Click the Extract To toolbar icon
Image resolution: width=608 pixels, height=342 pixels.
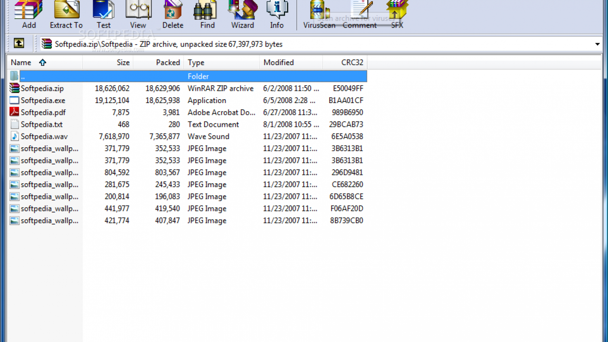click(66, 10)
